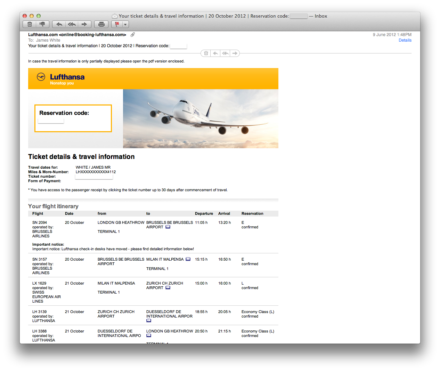Viewport: 440px width, 371px height.
Task: Open flag color dropdown arrow in toolbar
Action: point(125,24)
